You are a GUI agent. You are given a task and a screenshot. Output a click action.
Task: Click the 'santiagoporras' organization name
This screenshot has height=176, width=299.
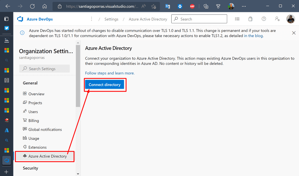point(32,58)
